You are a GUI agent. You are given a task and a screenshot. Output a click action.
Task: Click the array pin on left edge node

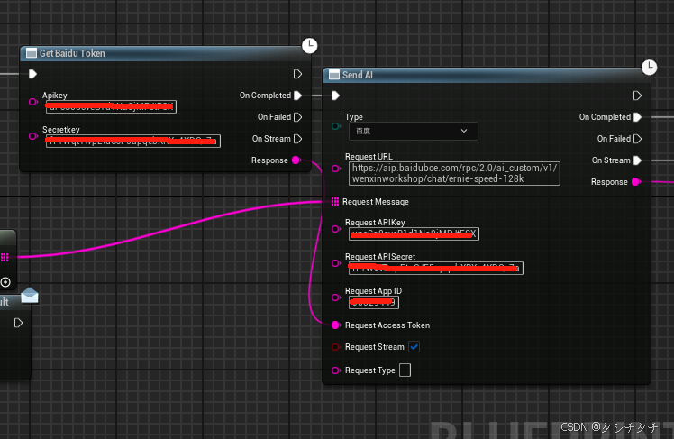[x=5, y=258]
